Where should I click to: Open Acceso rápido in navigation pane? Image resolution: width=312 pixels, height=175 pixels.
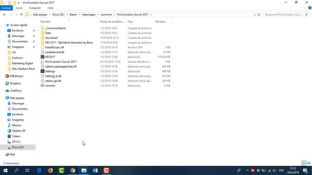point(19,25)
